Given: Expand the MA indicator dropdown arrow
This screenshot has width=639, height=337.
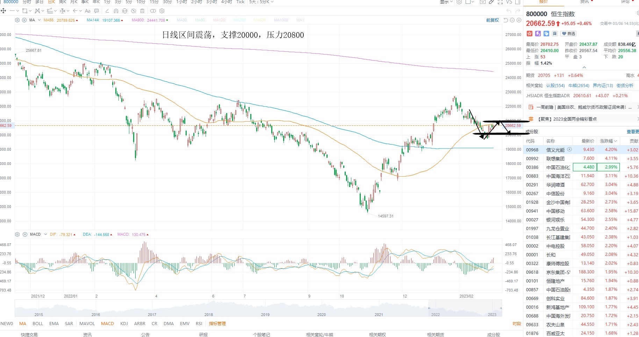Looking at the screenshot, I should 39,20.
